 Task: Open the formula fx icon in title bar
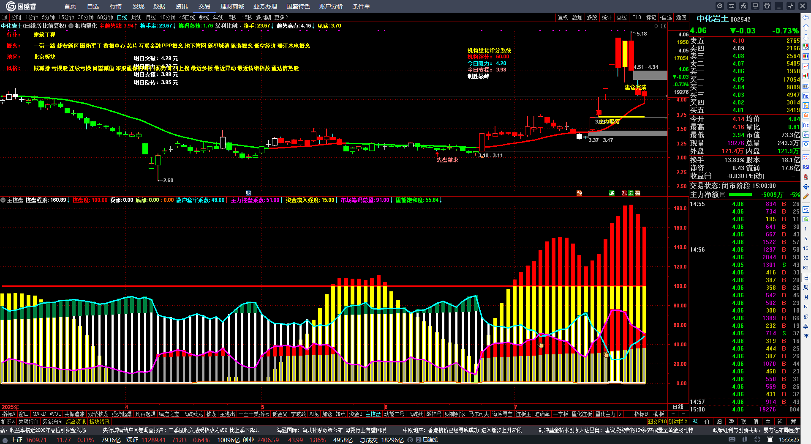[743, 6]
